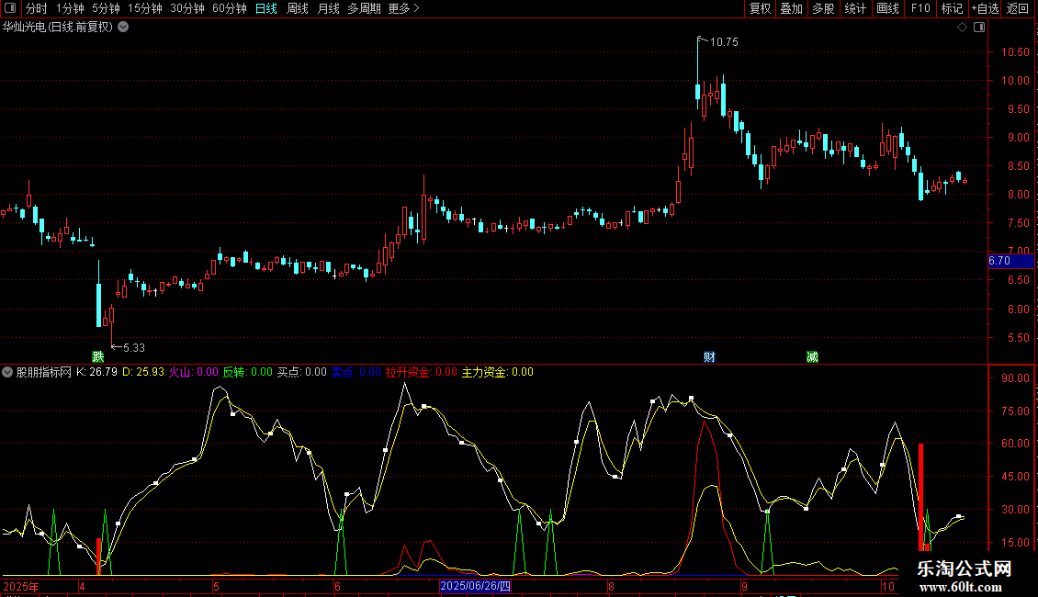Open dropdown next to 华灿光电 title

tap(123, 28)
